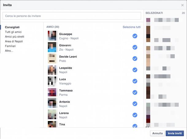Choose the Area di Napoli list
This screenshot has width=187, height=139.
tap(14, 41)
